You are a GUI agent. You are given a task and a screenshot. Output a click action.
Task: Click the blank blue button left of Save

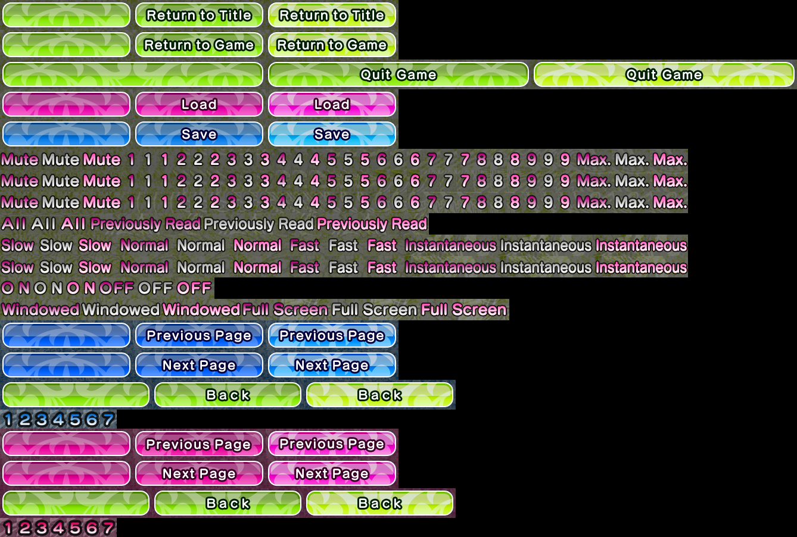tap(66, 135)
